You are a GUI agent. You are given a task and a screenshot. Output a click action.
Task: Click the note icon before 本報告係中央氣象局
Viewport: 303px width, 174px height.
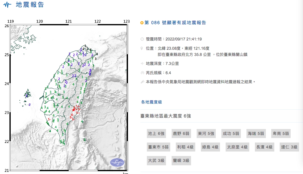[142, 82]
